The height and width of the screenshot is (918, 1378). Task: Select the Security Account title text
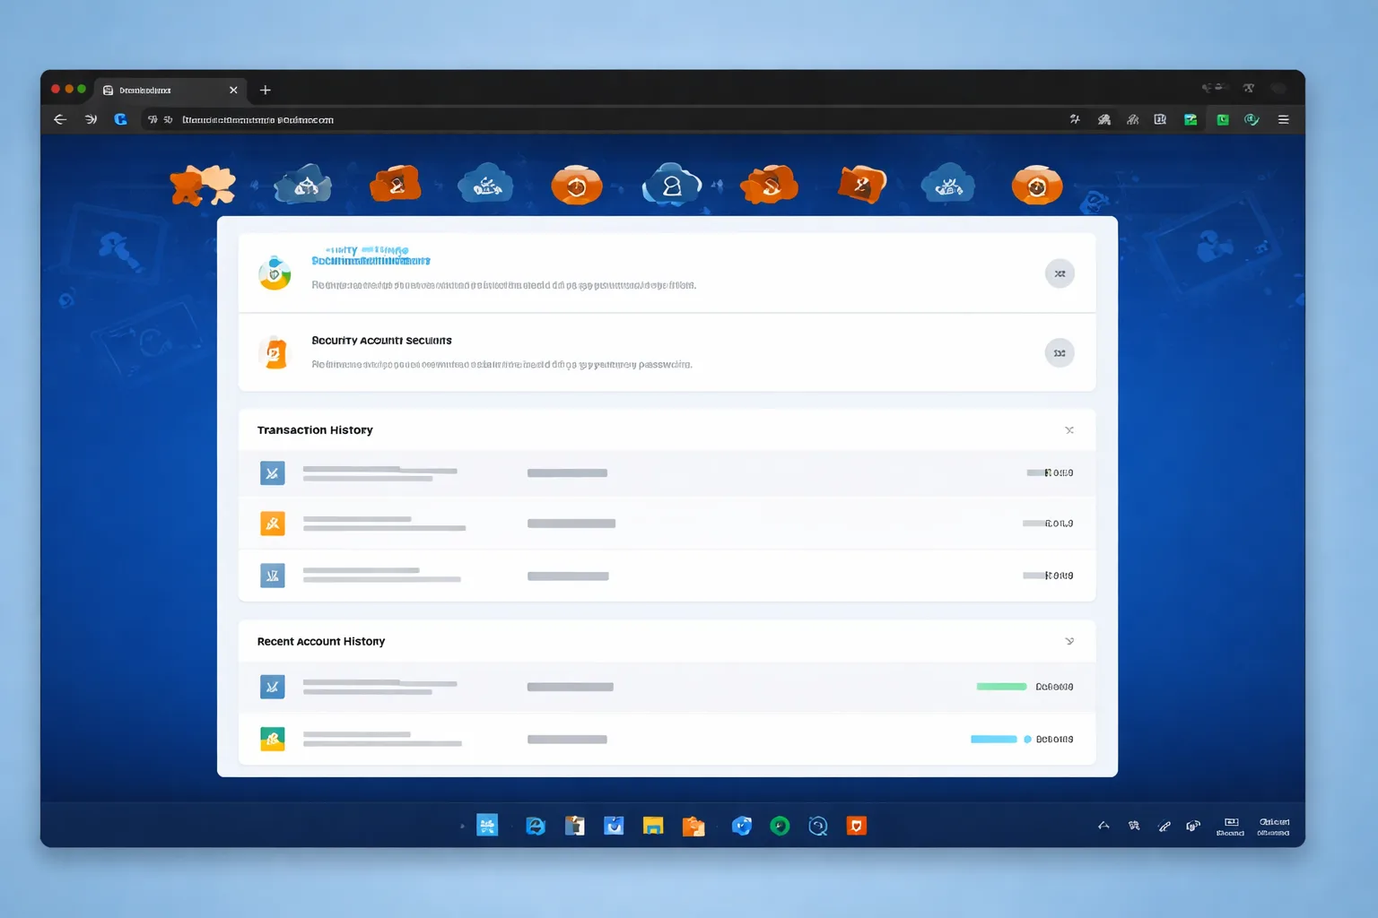(x=381, y=341)
